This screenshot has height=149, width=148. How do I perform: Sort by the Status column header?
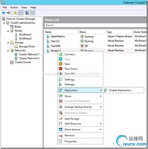[92, 32]
